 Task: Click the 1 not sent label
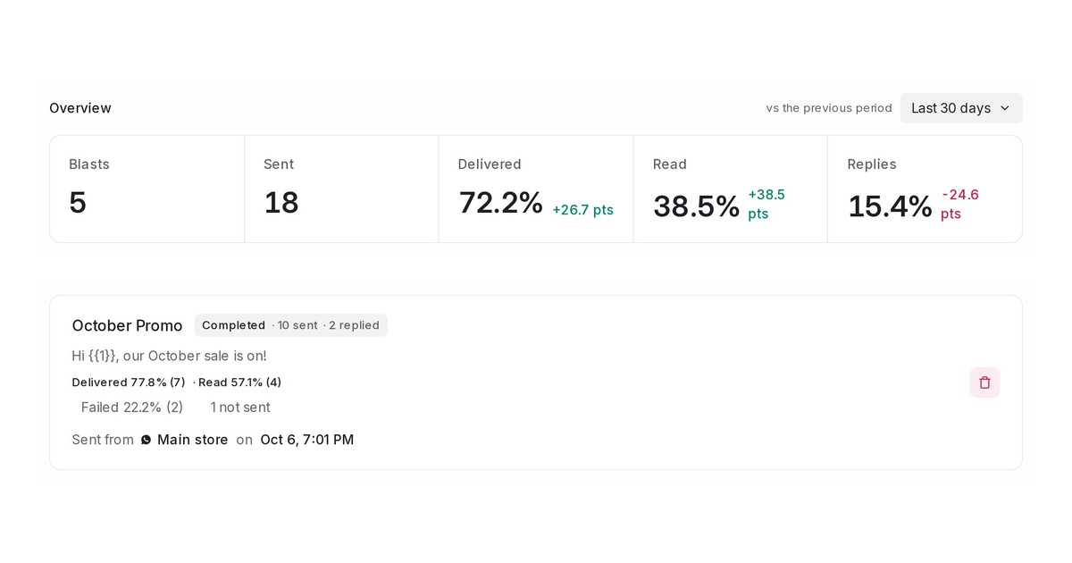click(x=240, y=408)
